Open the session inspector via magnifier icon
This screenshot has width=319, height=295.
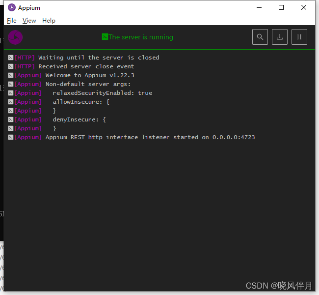(x=260, y=37)
